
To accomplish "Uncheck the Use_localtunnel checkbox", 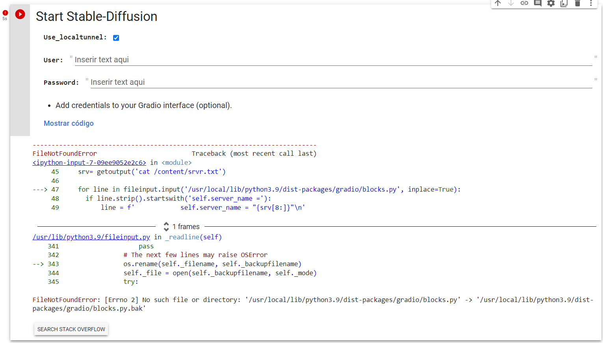I will pos(116,38).
